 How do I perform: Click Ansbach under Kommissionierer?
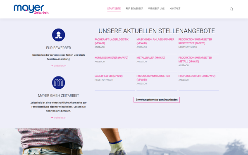tap(100, 62)
